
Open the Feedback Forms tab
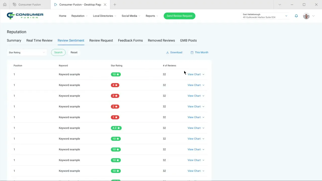pyautogui.click(x=130, y=40)
